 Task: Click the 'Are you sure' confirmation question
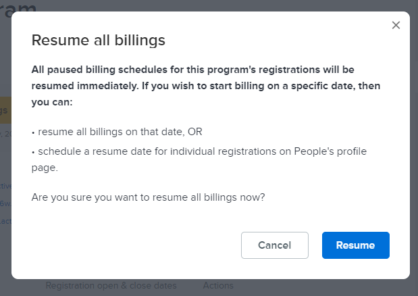click(148, 197)
